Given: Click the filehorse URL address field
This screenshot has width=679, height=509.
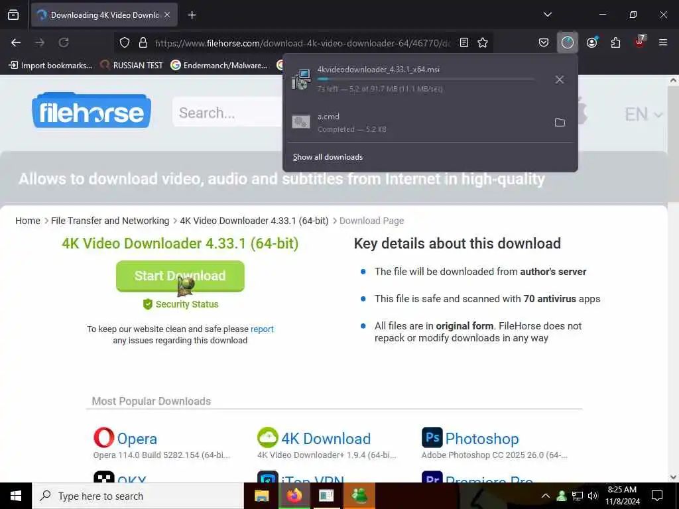Looking at the screenshot, I should click(302, 43).
